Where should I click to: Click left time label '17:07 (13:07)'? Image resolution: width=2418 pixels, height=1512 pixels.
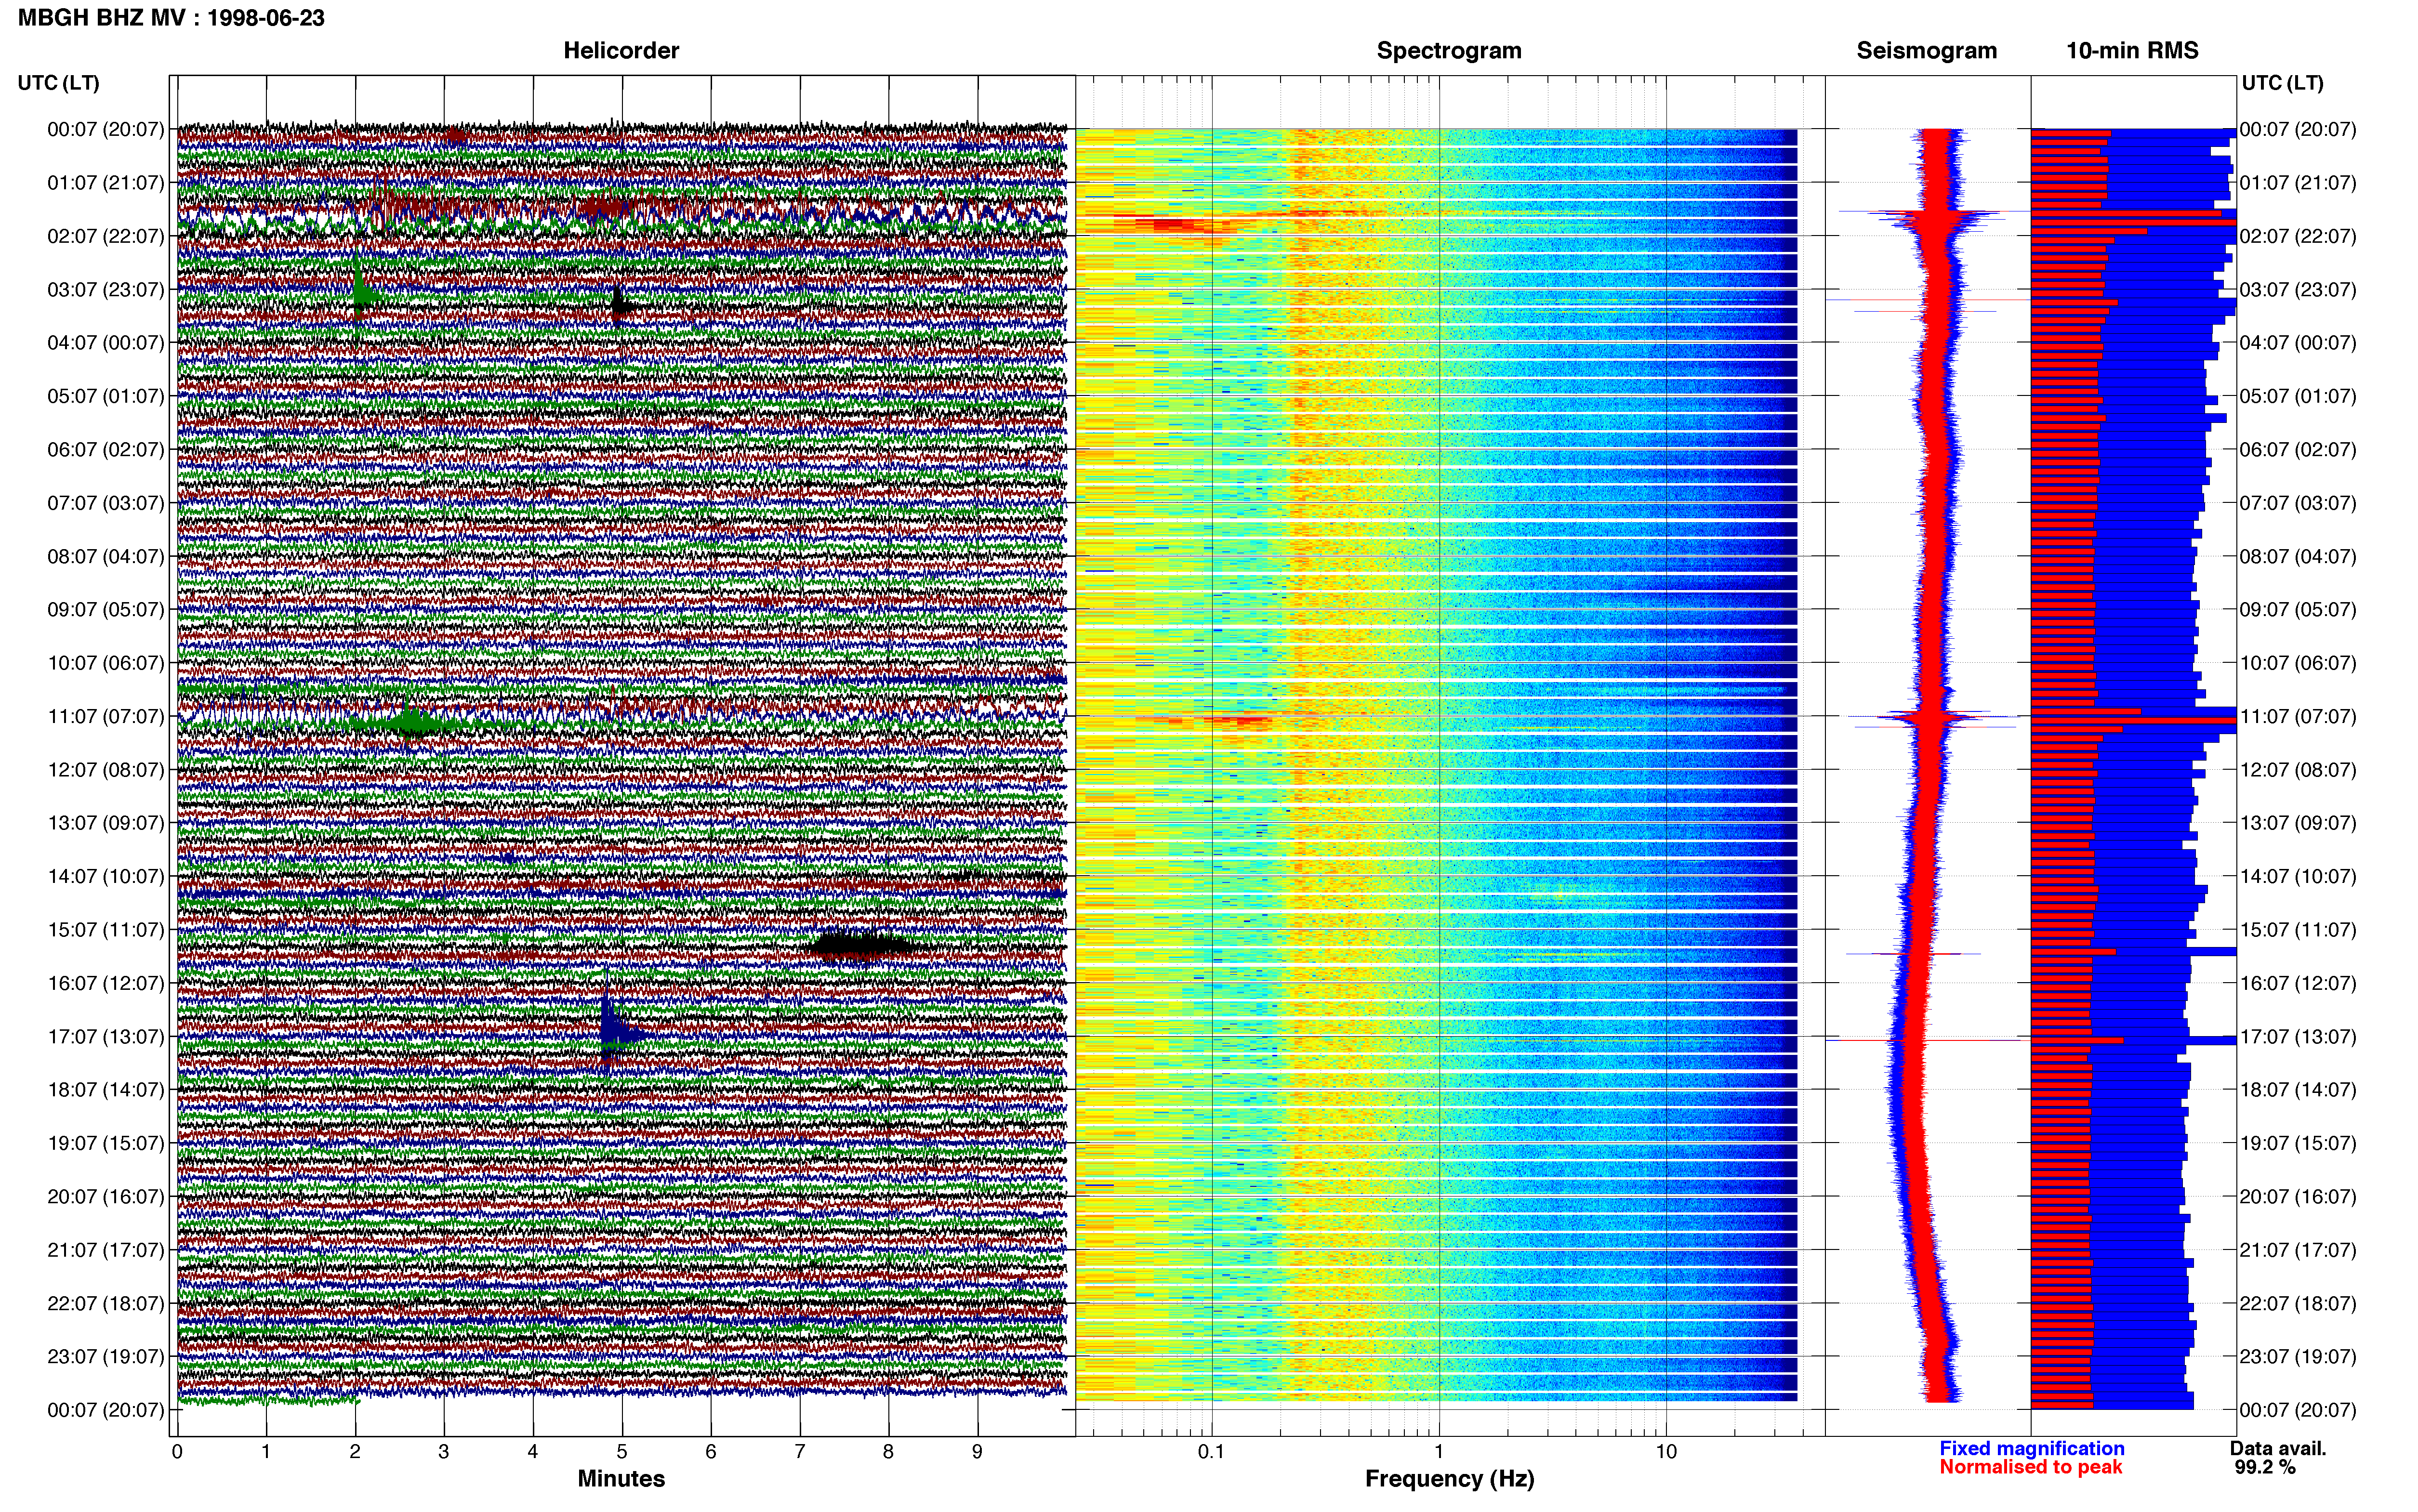click(105, 1036)
